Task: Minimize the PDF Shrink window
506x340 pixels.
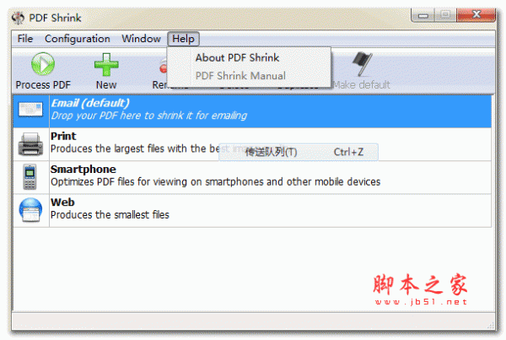Action: (x=423, y=15)
